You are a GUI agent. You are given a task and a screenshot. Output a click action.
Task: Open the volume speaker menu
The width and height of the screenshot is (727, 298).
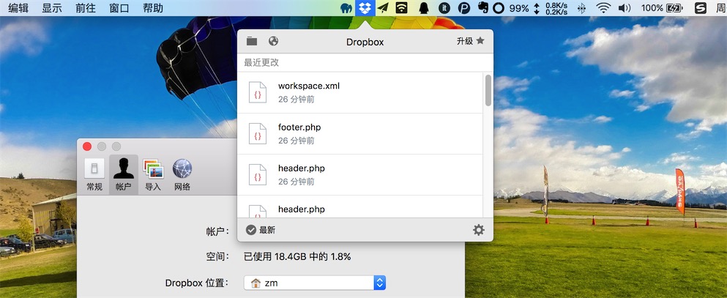click(x=625, y=8)
